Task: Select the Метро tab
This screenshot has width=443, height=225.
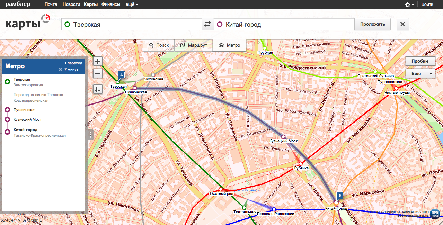Action: pyautogui.click(x=229, y=45)
